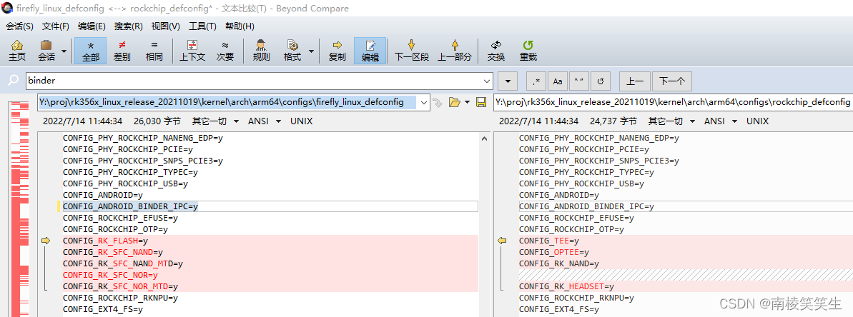The image size is (853, 317).
Task: Click the 上一 find previous button
Action: 635,81
